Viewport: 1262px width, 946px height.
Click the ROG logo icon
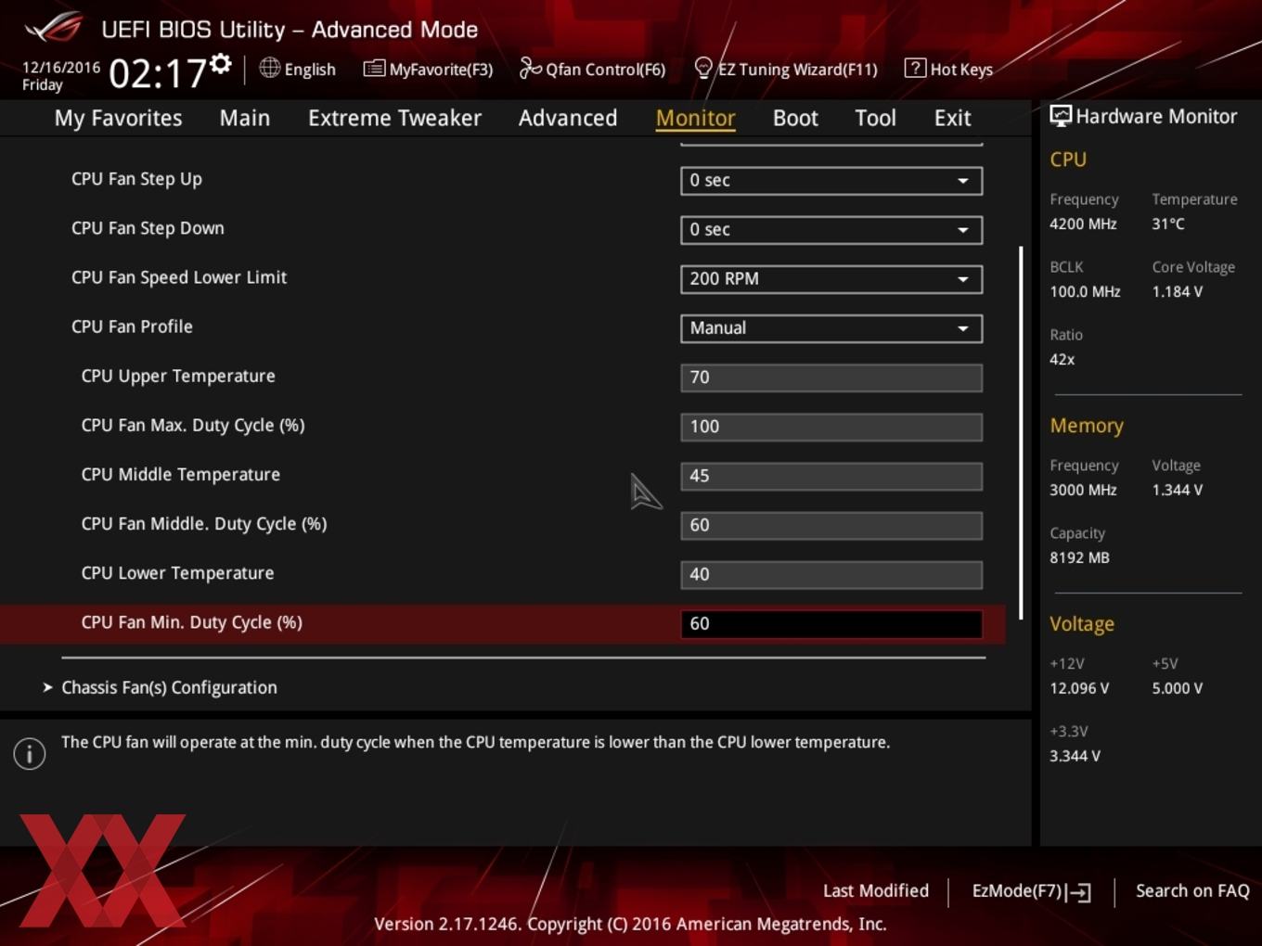(54, 28)
